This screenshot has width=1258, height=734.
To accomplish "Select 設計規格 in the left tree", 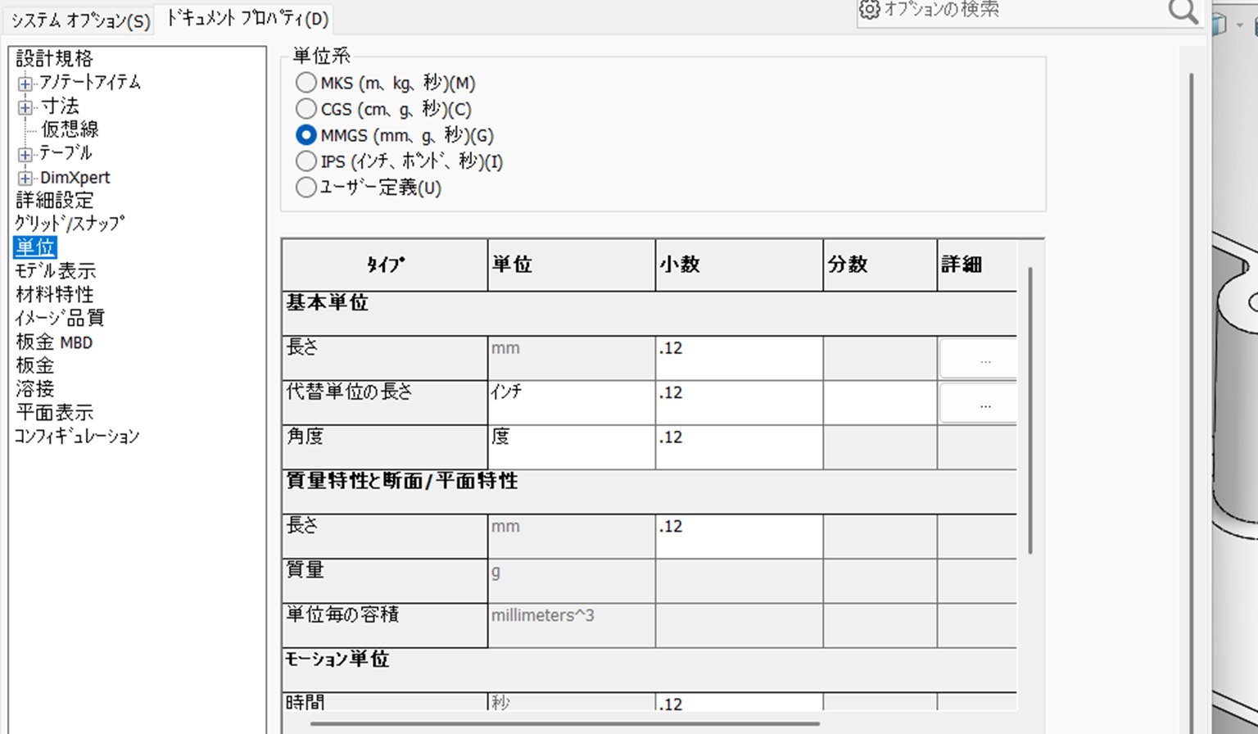I will click(55, 58).
